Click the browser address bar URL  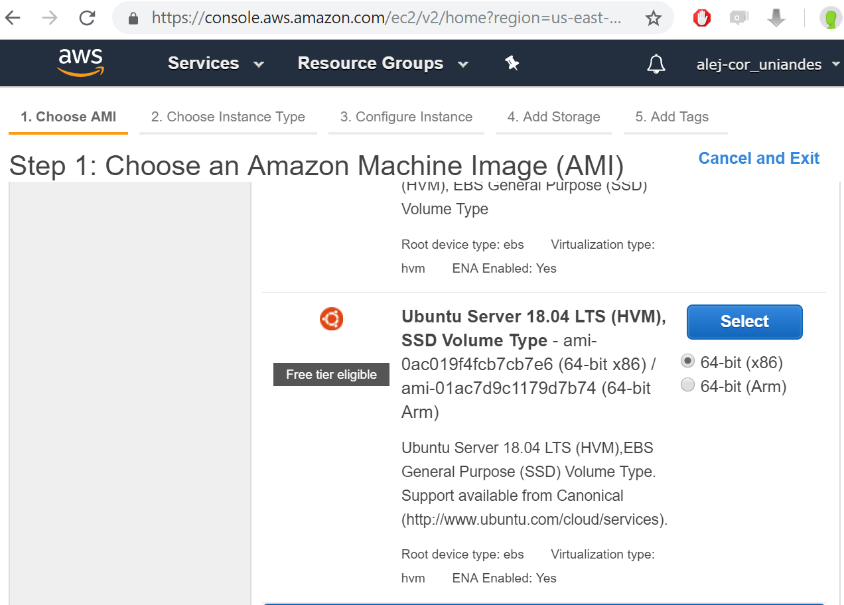click(386, 18)
